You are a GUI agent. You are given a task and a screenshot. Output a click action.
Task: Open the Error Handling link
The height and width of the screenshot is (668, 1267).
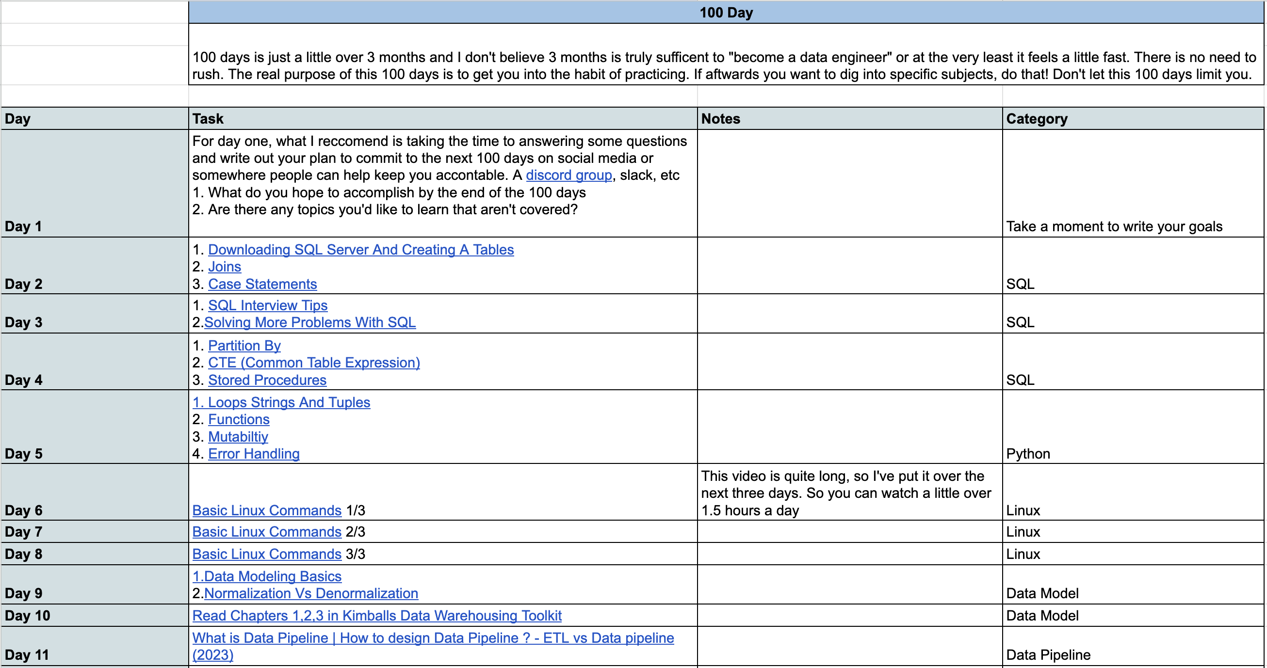pos(254,454)
